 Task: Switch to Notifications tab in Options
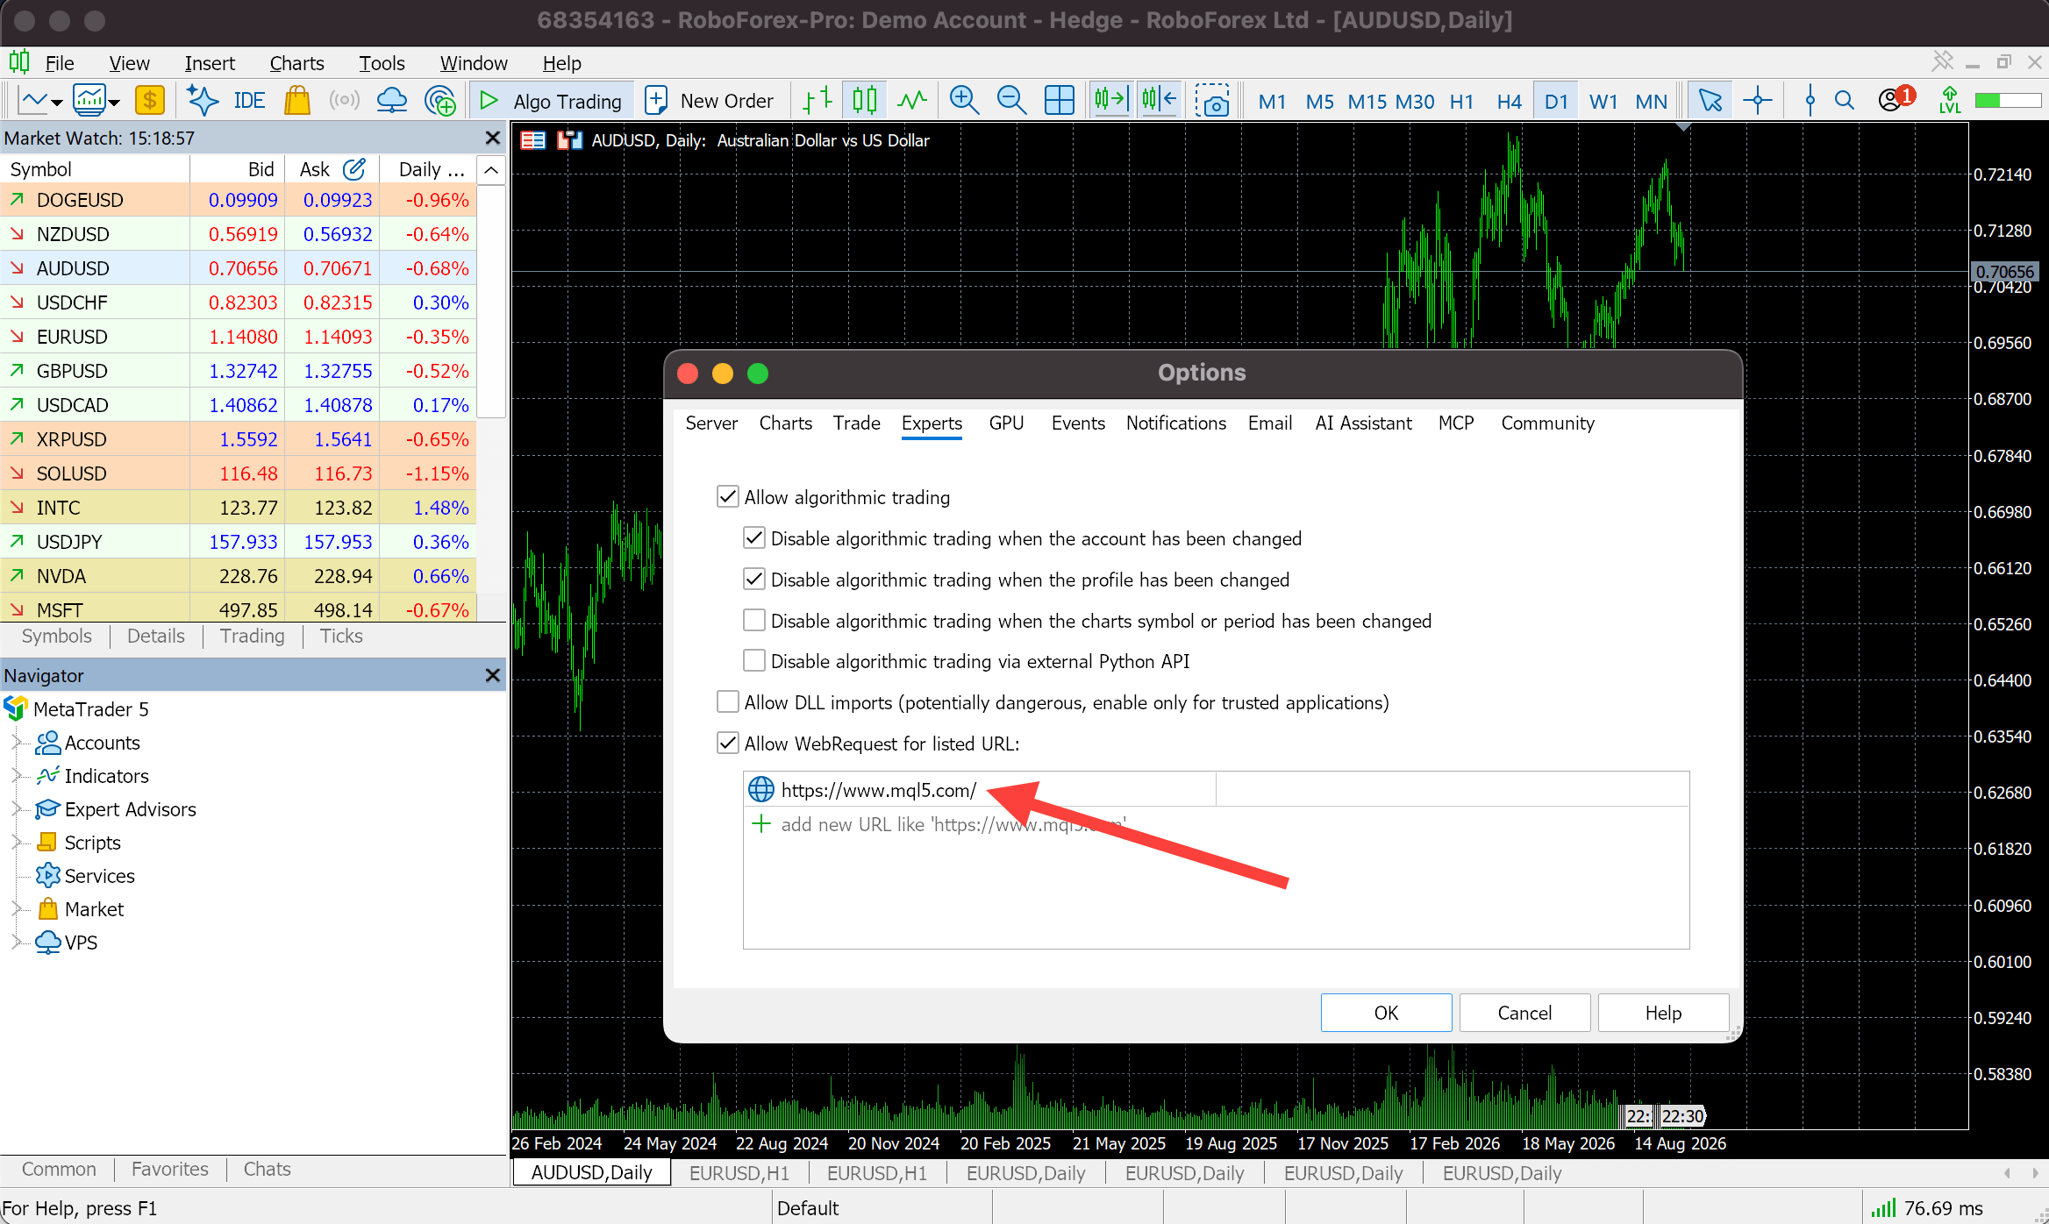[x=1176, y=423]
